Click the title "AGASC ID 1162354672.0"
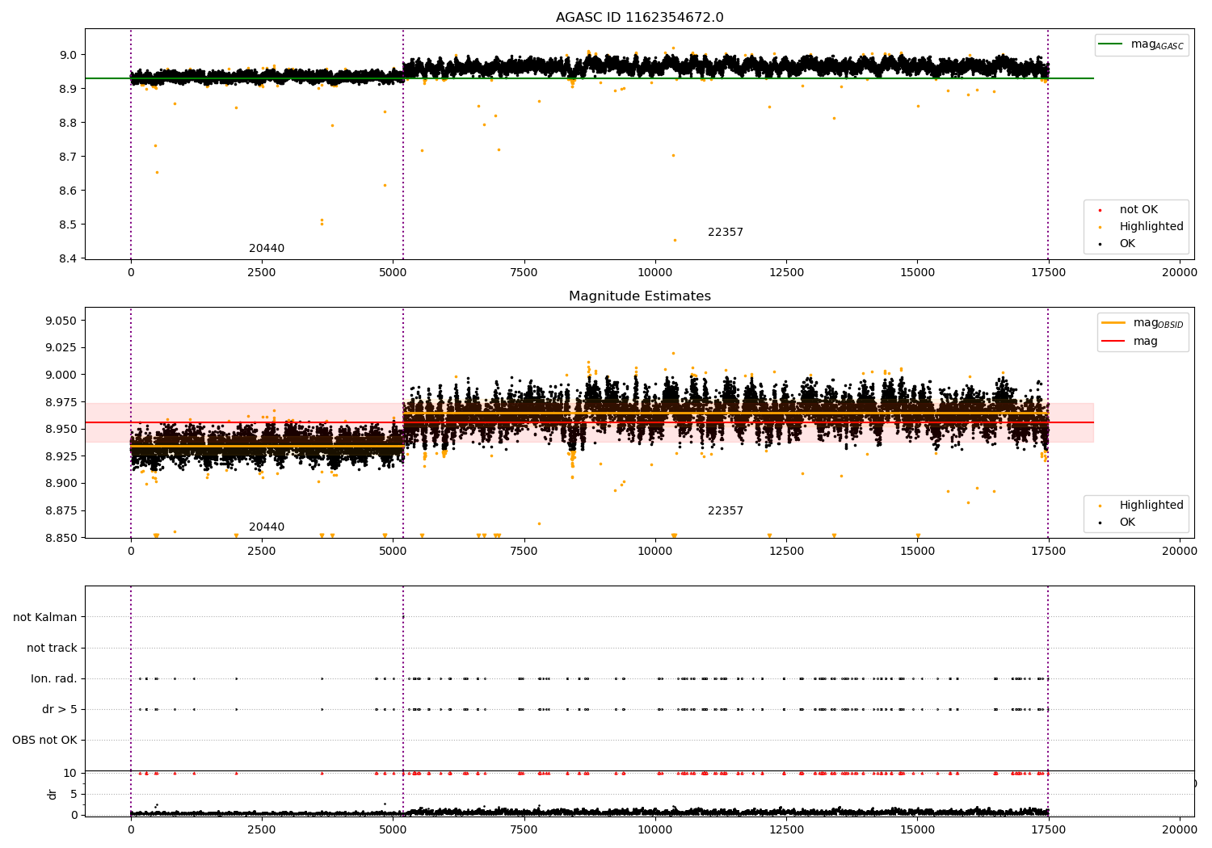The width and height of the screenshot is (1212, 848). [639, 18]
